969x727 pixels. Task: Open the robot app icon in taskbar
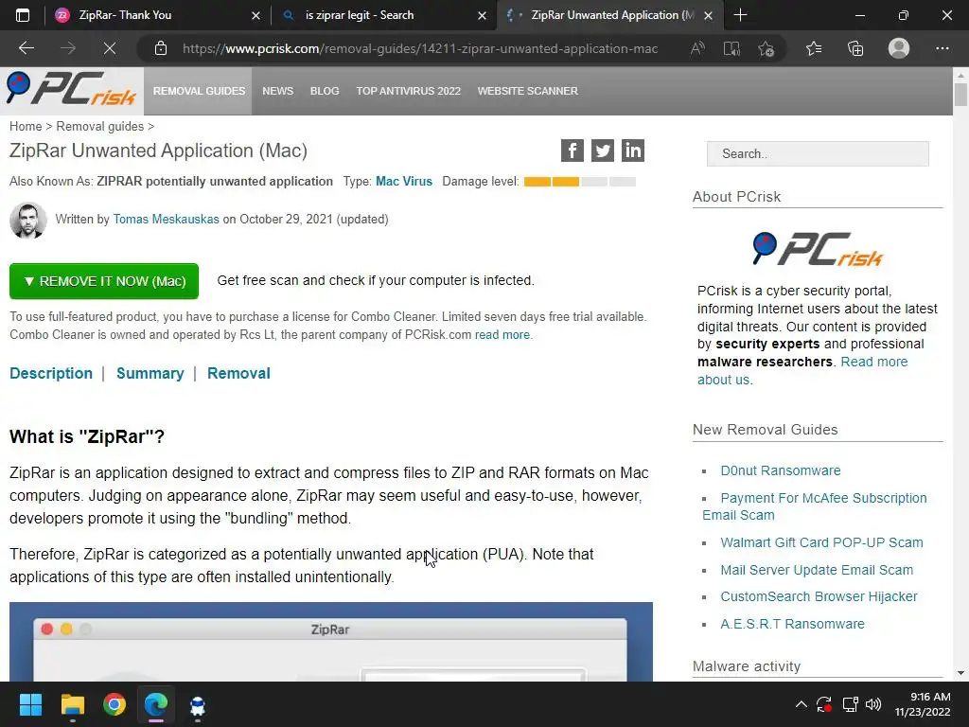pos(198,705)
